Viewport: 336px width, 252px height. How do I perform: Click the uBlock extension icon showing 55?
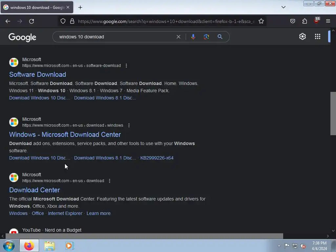coord(317,21)
